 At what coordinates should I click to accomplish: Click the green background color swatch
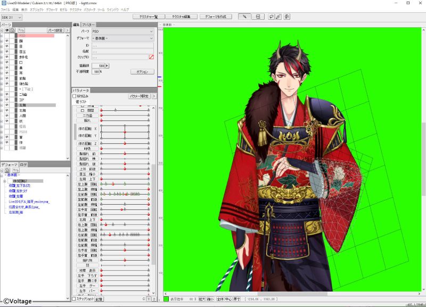[166, 299]
